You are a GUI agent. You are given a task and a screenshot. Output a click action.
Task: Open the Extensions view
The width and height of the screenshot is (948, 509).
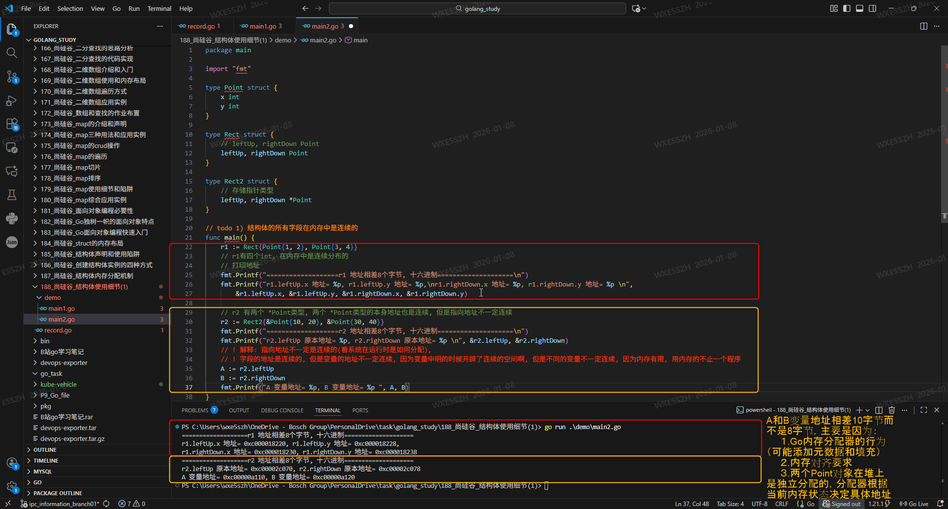pos(12,124)
